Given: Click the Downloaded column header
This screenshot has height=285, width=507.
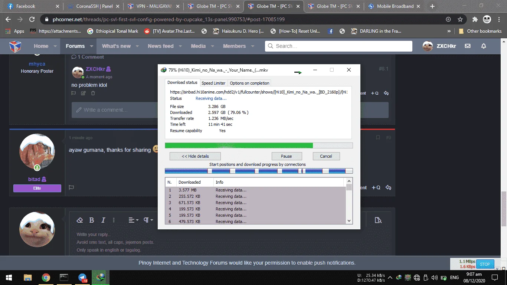Looking at the screenshot, I should (195, 182).
